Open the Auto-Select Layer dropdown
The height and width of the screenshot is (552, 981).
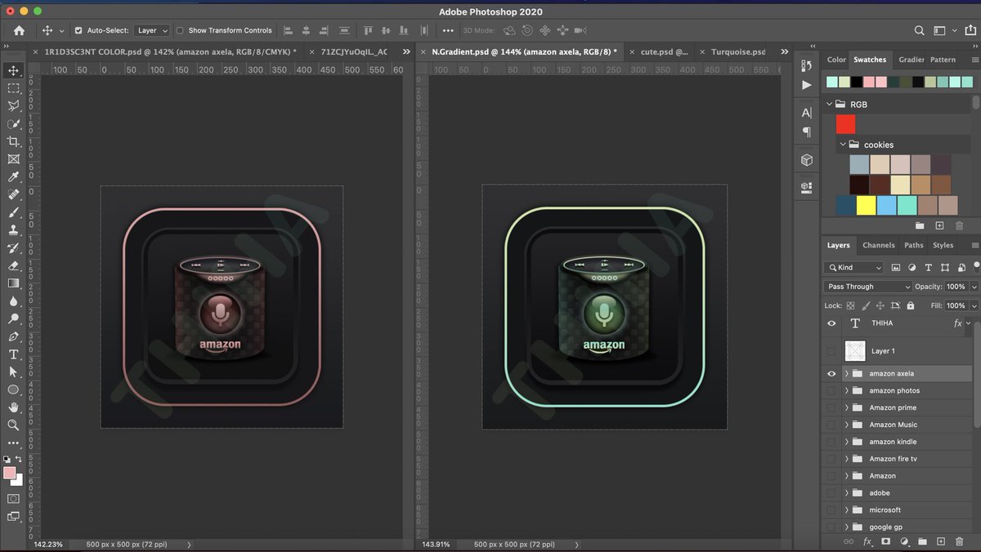(152, 30)
